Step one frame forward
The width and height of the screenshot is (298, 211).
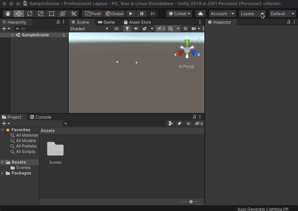click(x=153, y=14)
